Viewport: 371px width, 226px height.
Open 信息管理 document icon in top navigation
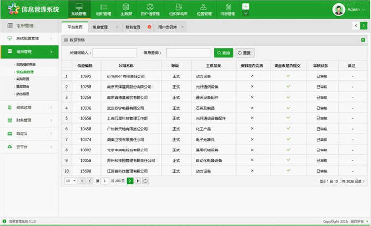click(228, 7)
